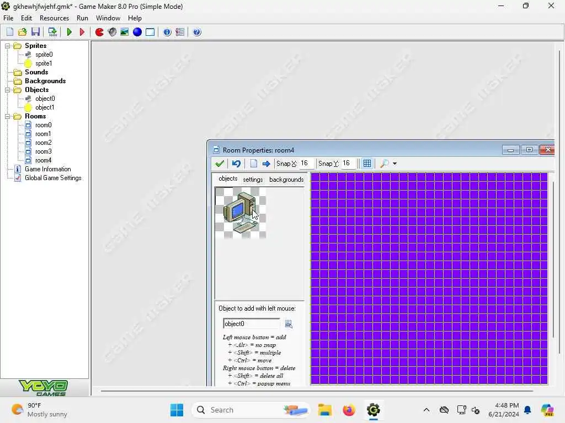
Task: Create a background resource
Action: pyautogui.click(x=124, y=32)
